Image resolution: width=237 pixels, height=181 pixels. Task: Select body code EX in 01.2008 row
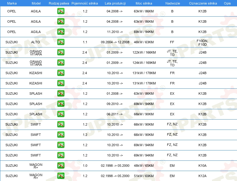172,94
